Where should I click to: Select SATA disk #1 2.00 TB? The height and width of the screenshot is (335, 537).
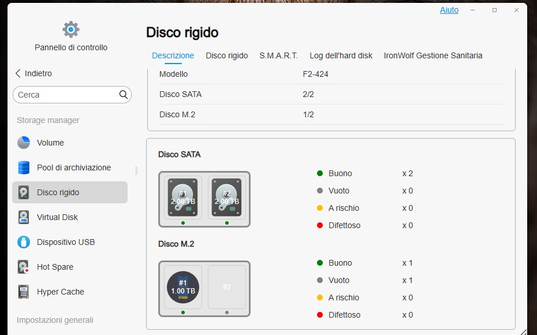point(182,198)
